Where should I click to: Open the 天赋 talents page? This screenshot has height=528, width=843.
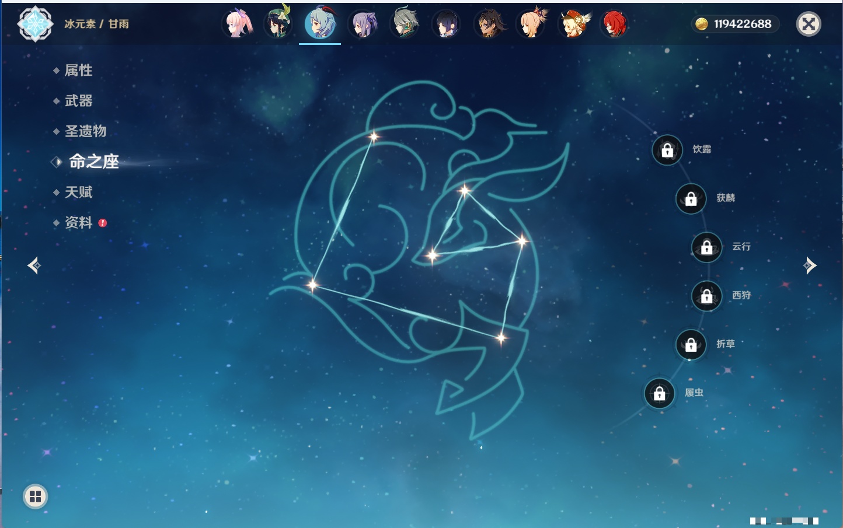pyautogui.click(x=78, y=192)
